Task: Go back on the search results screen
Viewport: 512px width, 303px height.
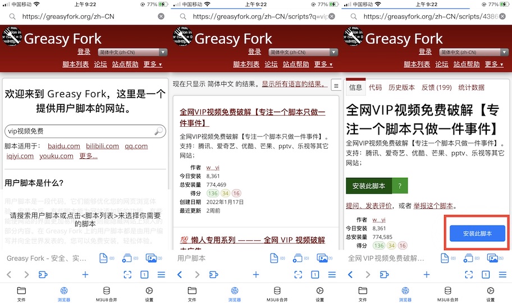Action: (180, 274)
